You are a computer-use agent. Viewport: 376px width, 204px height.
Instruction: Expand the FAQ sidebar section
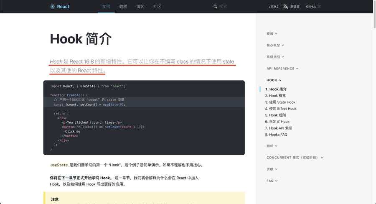tap(272, 181)
